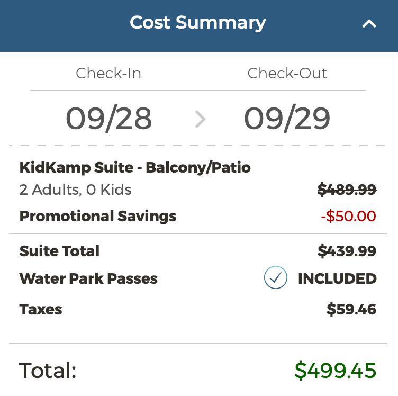Click the INCLUDED label
The image size is (398, 396).
tap(337, 279)
